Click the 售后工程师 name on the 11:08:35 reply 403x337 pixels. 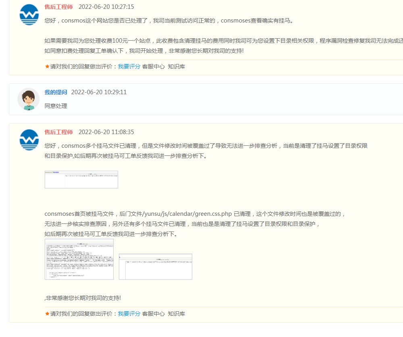click(x=59, y=132)
